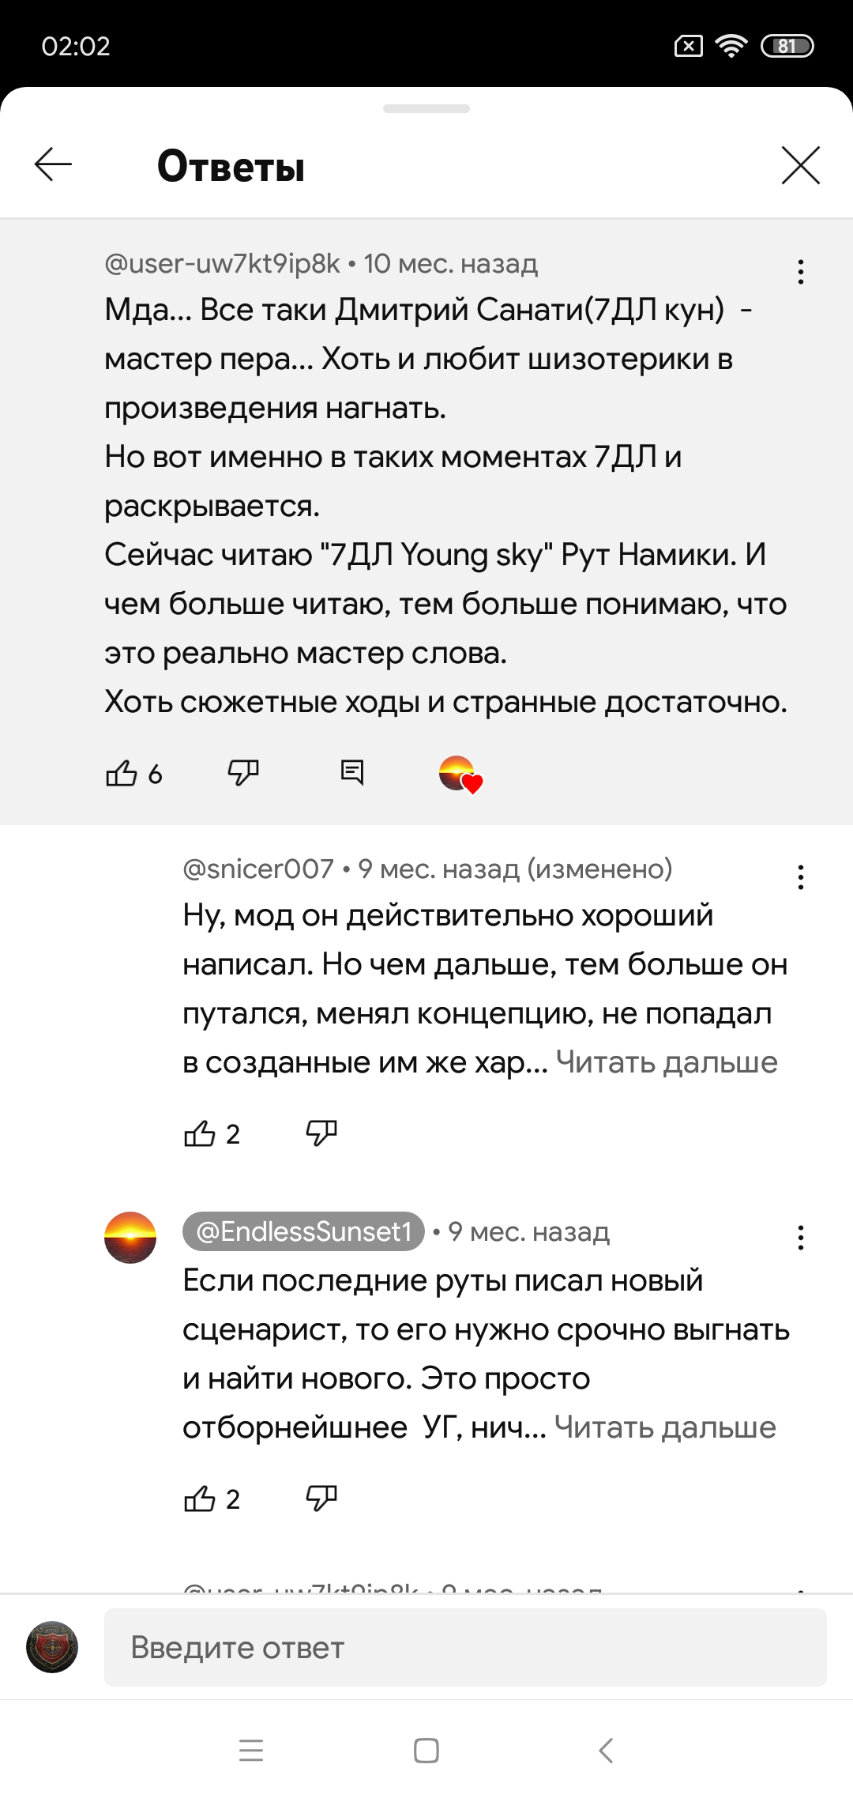The width and height of the screenshot is (853, 1802).
Task: Tap EndlessSunset1's sunset avatar
Action: [130, 1238]
